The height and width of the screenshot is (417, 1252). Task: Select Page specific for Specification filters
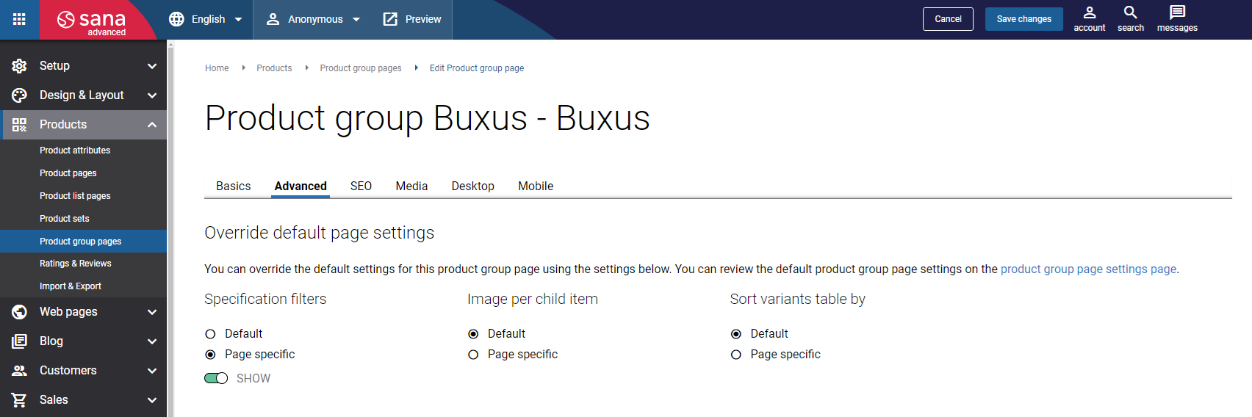tap(210, 355)
